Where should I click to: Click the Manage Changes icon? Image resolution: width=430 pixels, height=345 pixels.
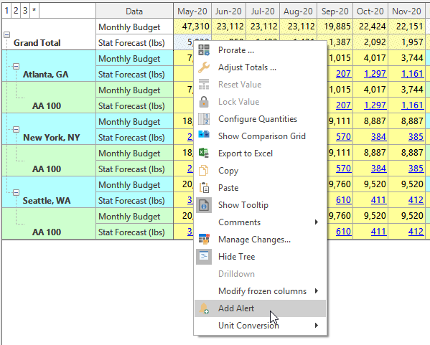tap(204, 240)
